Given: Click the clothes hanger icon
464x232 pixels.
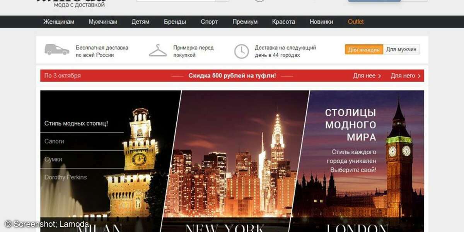Looking at the screenshot, I should coord(158,51).
